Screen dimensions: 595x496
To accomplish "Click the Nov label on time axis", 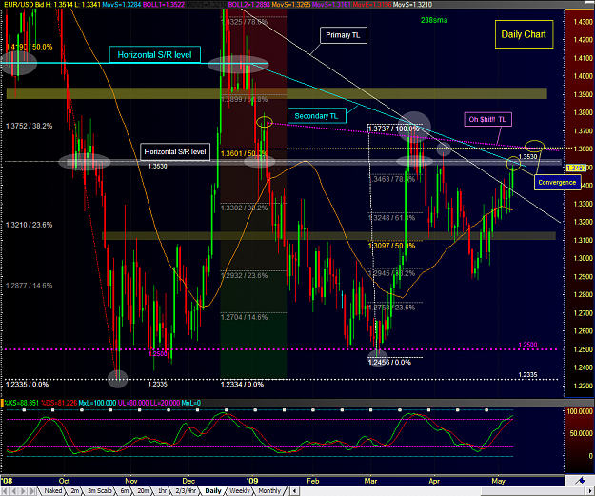I will click(131, 481).
